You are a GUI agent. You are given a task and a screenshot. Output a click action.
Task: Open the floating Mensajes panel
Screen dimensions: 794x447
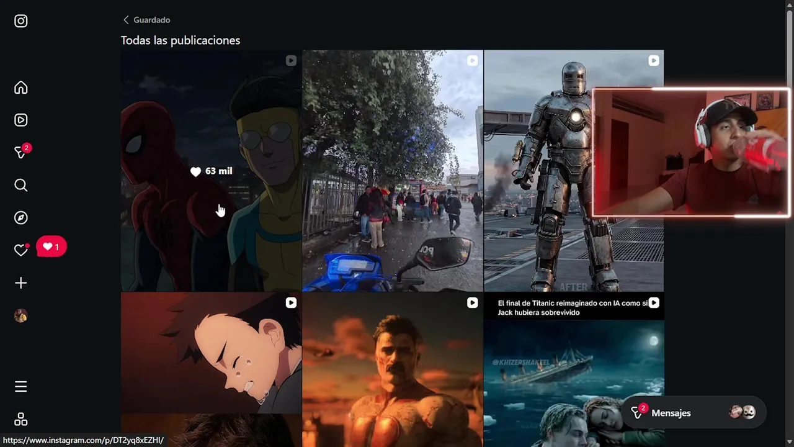(694, 413)
